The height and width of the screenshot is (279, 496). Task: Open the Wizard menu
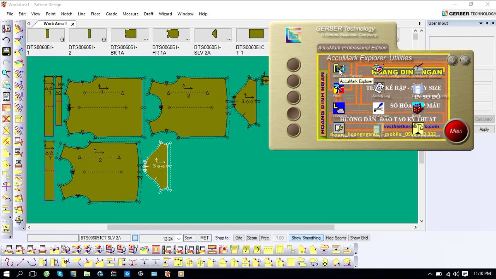point(165,14)
